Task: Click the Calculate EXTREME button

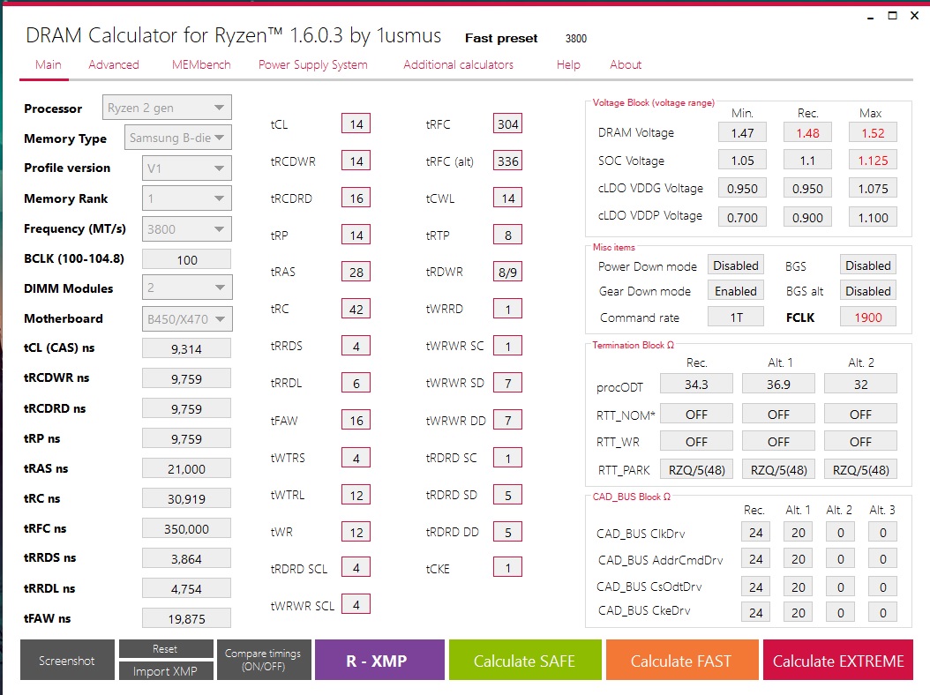Action: click(x=838, y=660)
